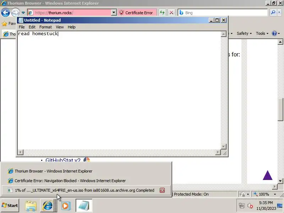Click the GitHubStat pie chart icon
Screen dimensions: 284x213
tap(87, 159)
